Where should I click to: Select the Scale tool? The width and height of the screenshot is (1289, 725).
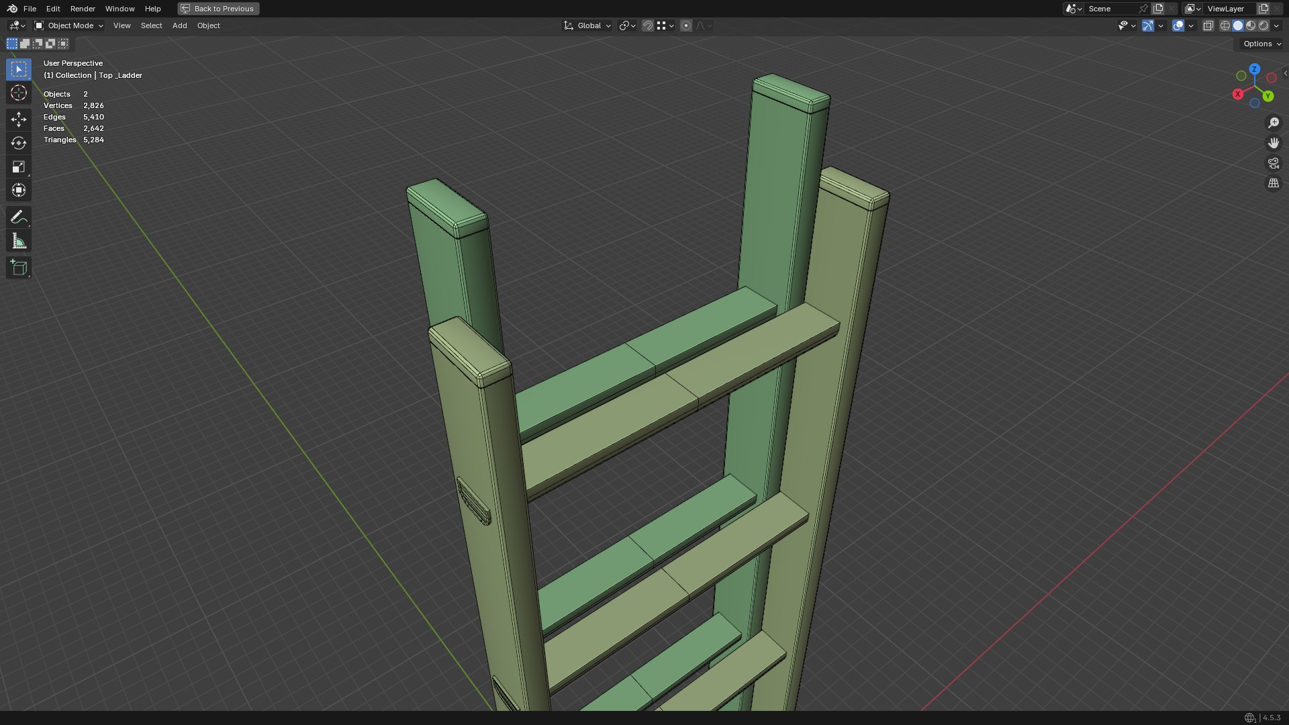click(x=19, y=166)
